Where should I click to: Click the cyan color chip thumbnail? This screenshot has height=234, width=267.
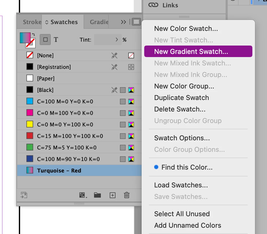tap(30, 102)
